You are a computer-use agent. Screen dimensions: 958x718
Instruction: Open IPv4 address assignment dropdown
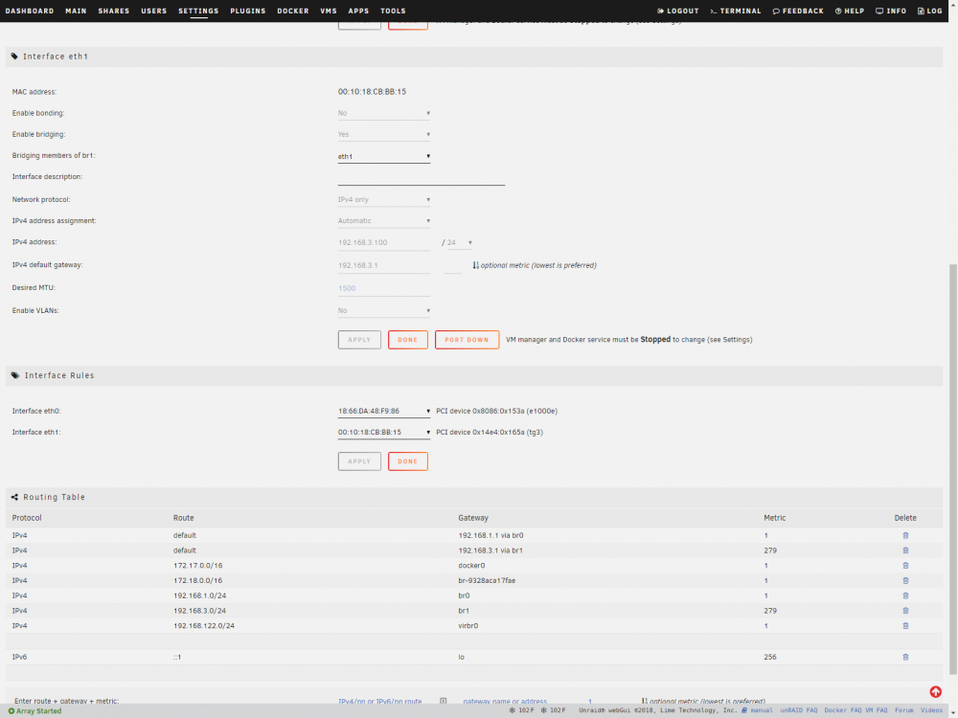point(384,221)
